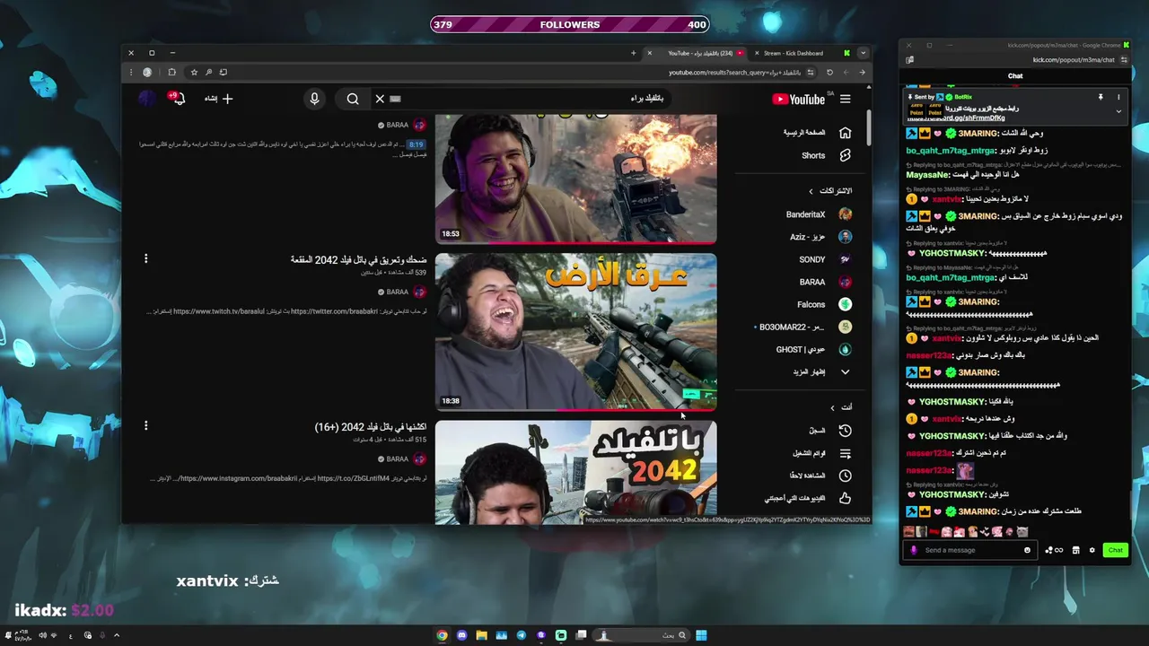Click the Windows Start button
Viewport: 1149px width, 646px height.
coord(701,635)
